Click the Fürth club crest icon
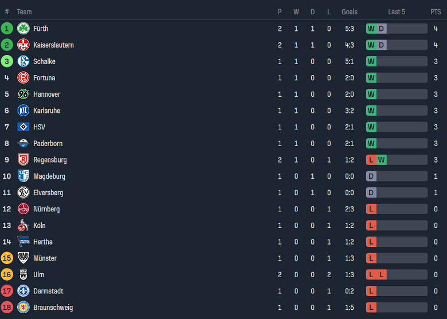Viewport: 447px width, 319px height. [x=23, y=29]
